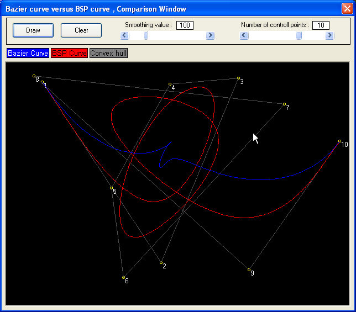Select control point 6 on canvas

[x=123, y=277]
